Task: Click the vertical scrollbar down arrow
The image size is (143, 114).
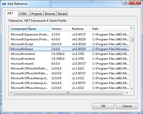Action: point(132,88)
